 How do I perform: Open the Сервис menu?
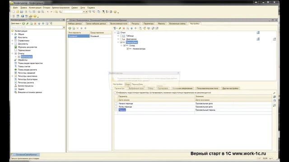[75, 8]
